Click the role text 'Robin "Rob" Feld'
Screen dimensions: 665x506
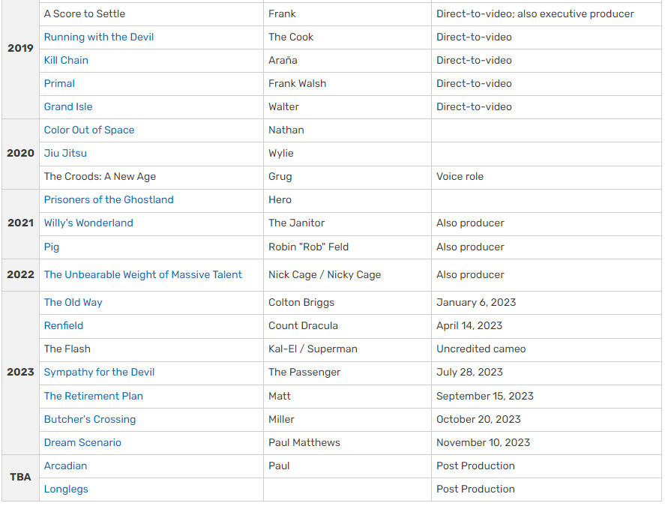(x=309, y=247)
